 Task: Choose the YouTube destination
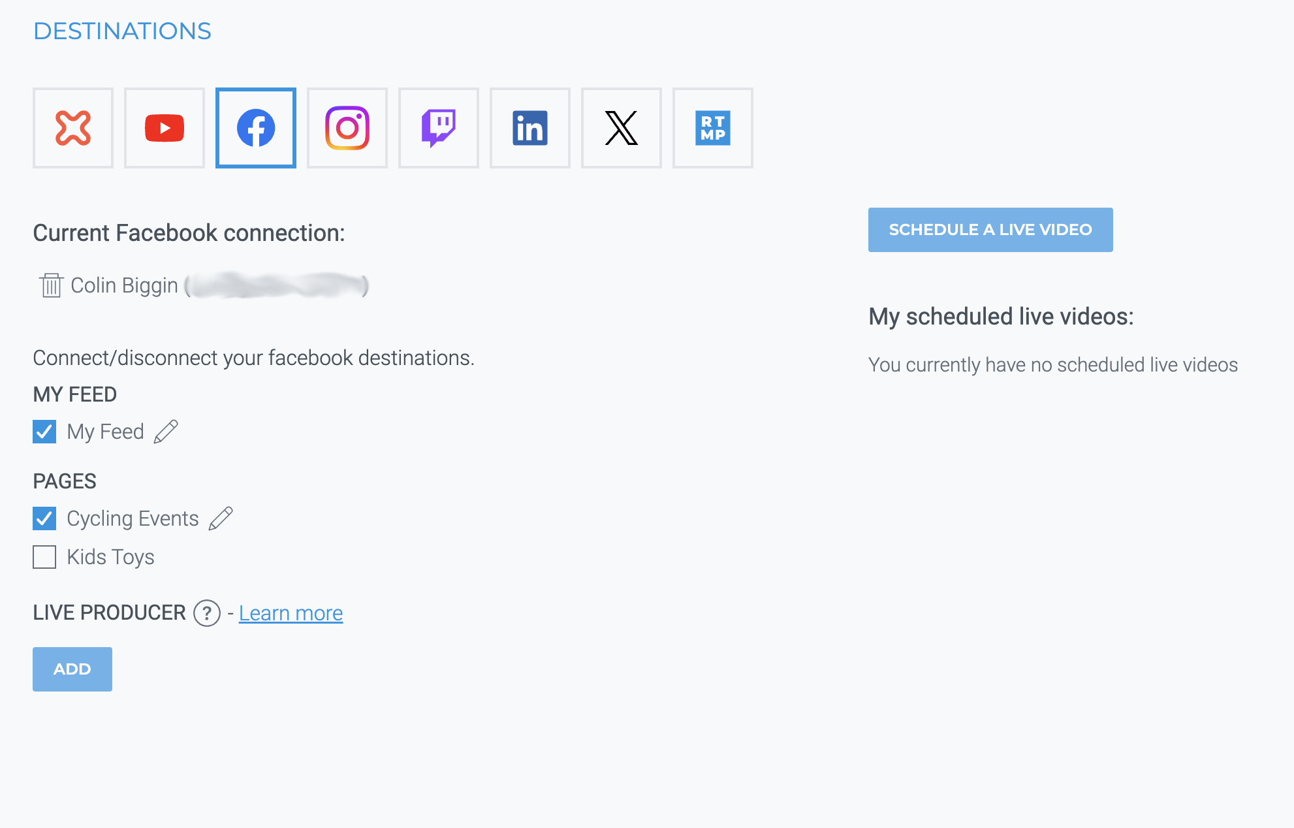[165, 128]
